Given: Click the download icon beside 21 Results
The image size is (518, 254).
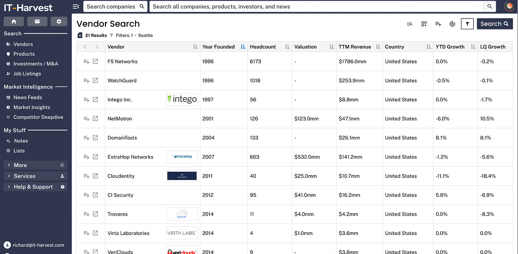Looking at the screenshot, I should (80, 35).
